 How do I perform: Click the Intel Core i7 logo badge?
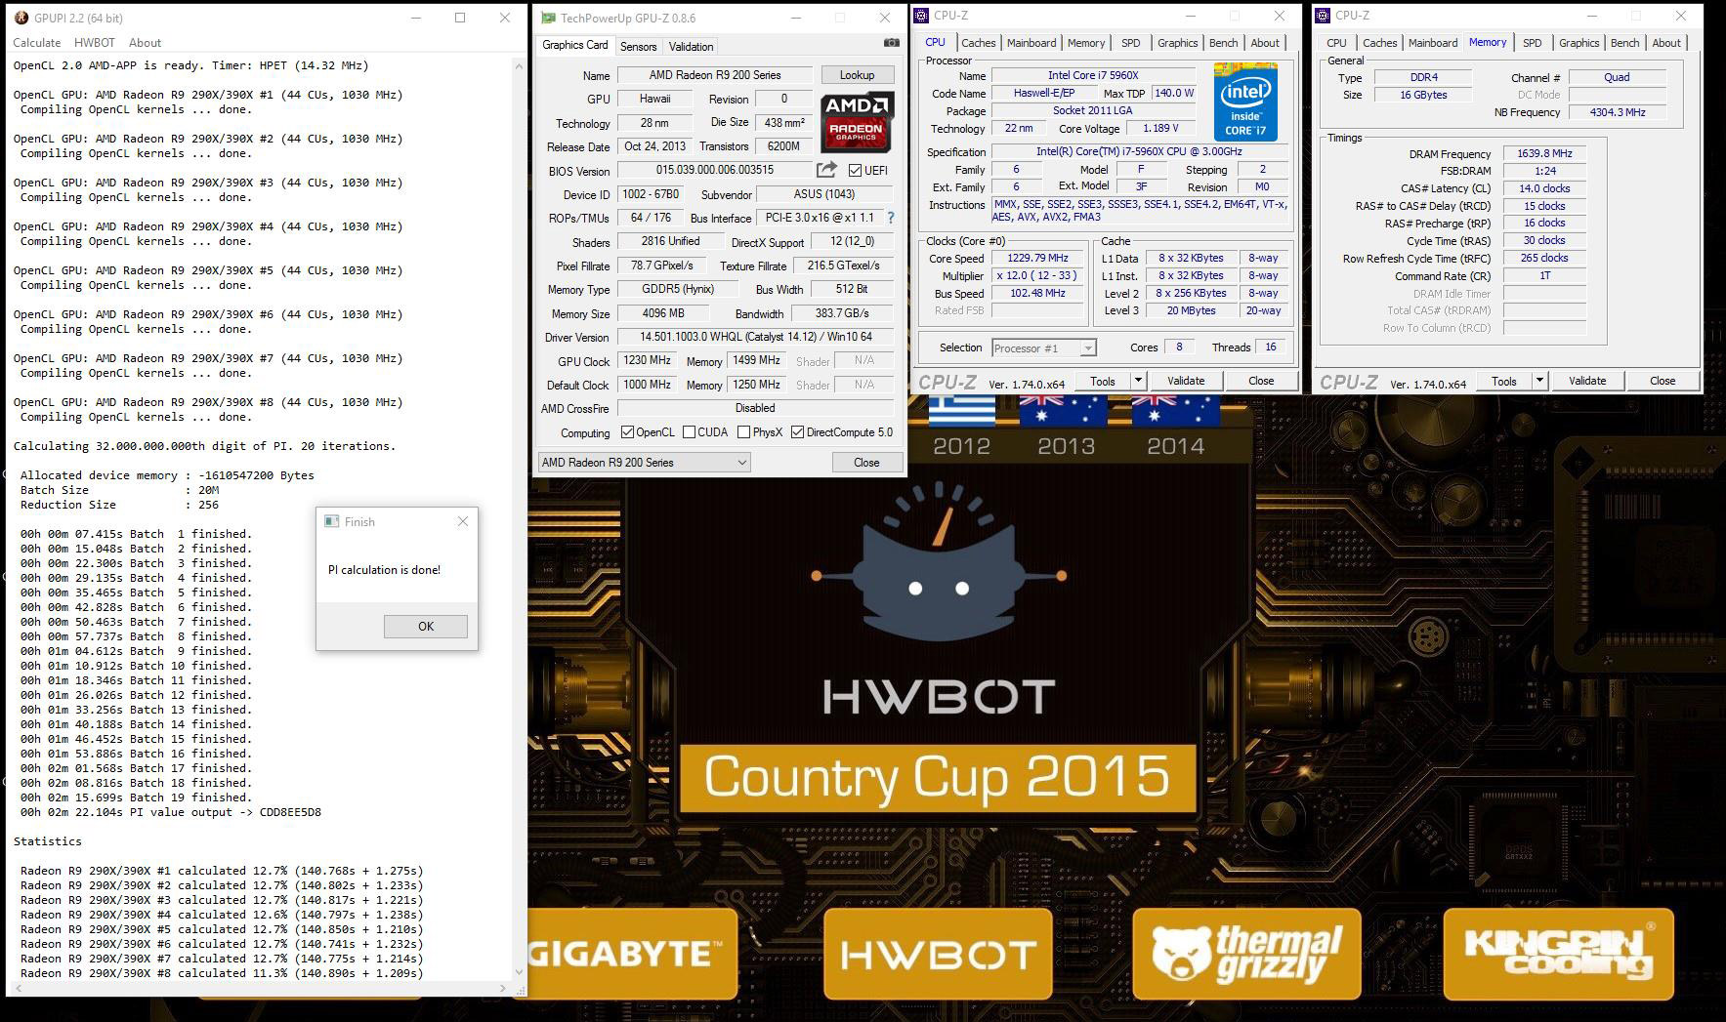pos(1245,102)
